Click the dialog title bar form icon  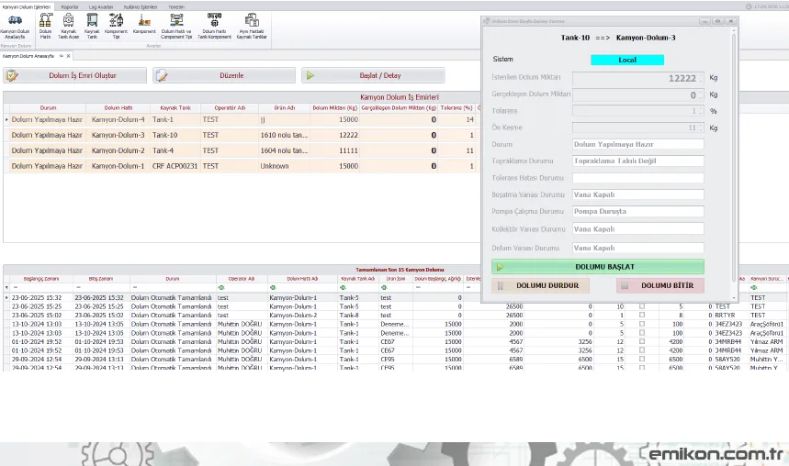tap(487, 21)
